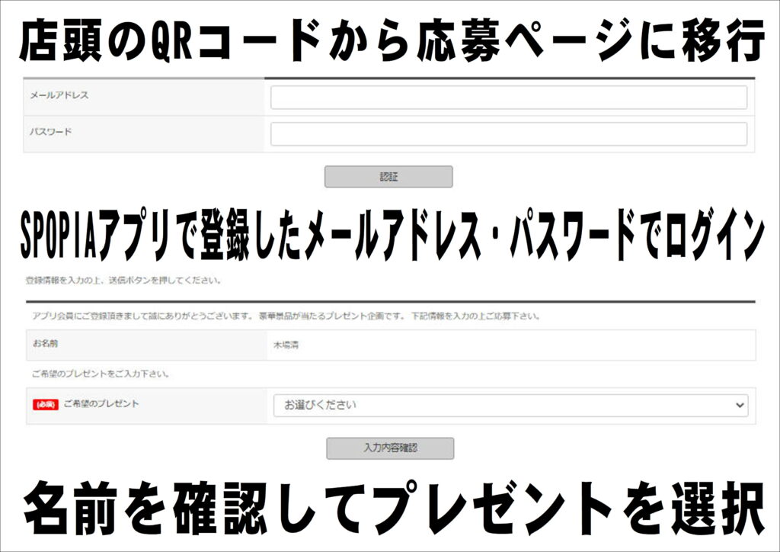Click the メールアドレス label
Screen dimensions: 780x552
point(59,95)
